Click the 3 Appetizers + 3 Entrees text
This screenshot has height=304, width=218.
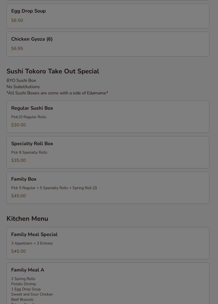click(32, 243)
